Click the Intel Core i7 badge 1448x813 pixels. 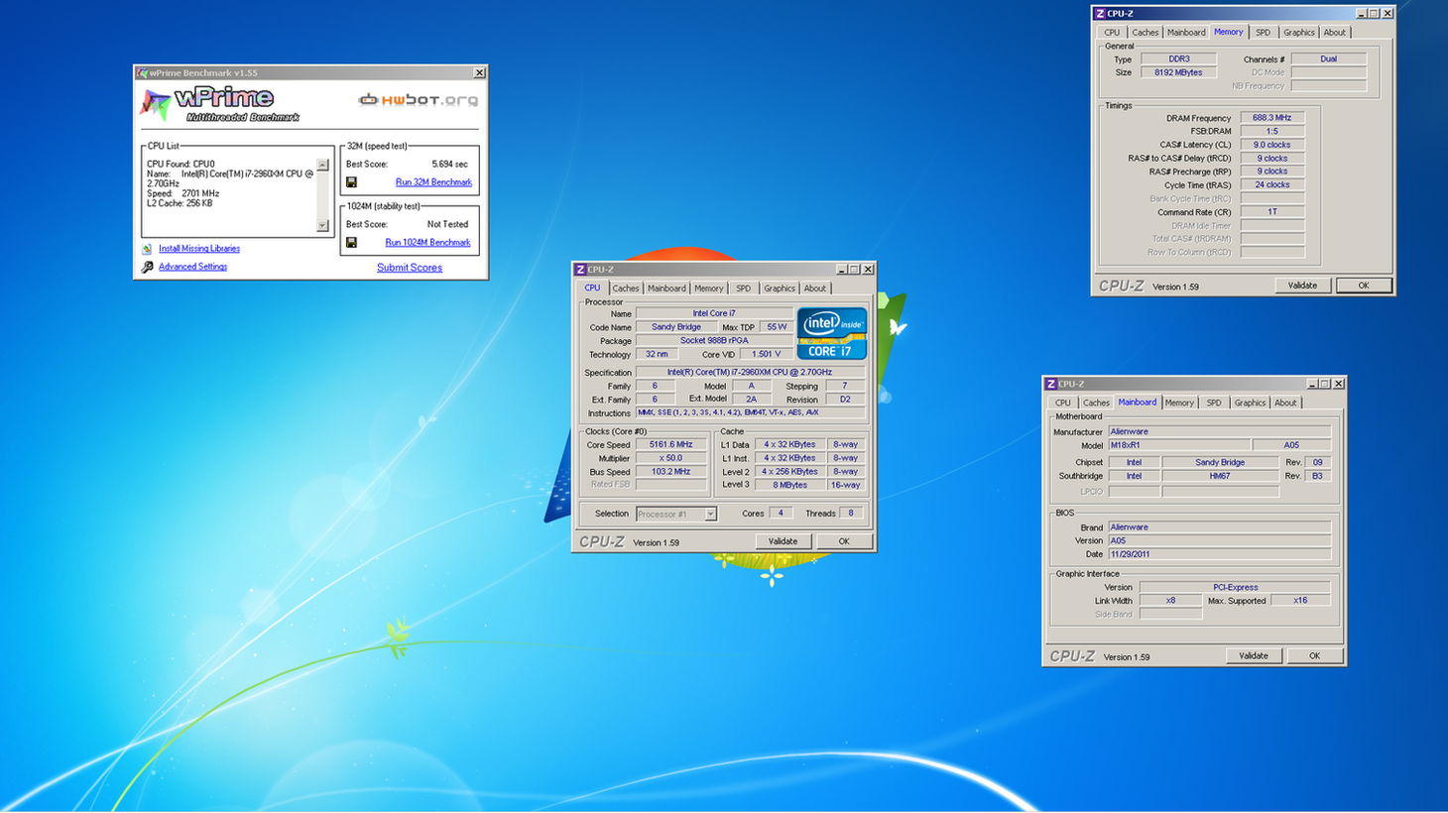[831, 333]
